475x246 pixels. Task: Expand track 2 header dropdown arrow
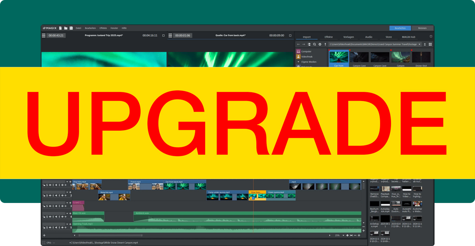point(67,192)
